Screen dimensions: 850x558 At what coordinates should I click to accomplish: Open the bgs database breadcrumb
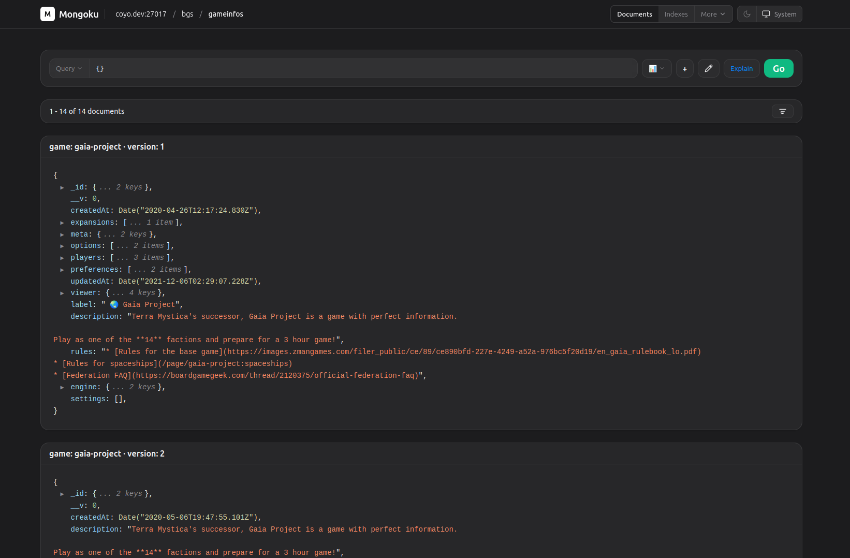tap(187, 14)
